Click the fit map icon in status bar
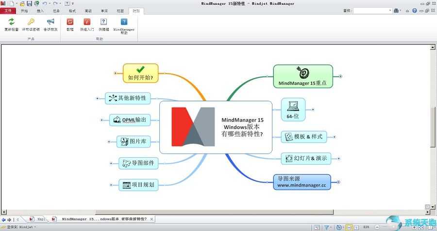 pos(421,228)
